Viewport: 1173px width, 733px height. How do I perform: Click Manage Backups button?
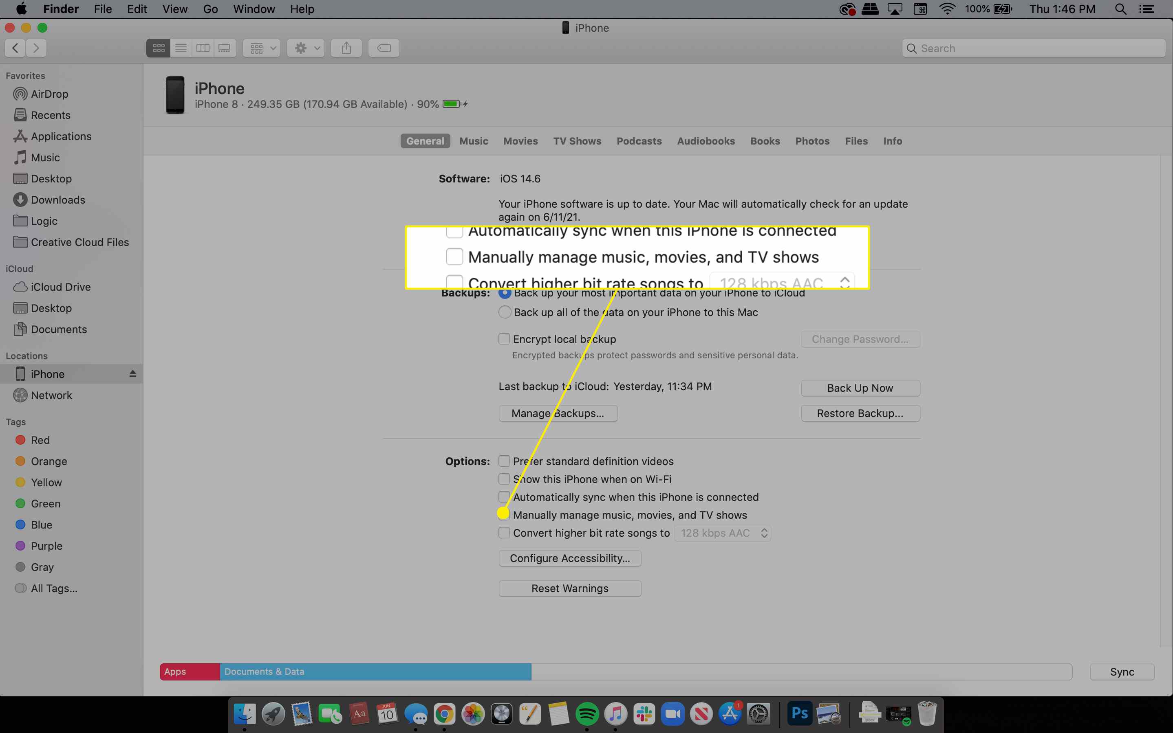558,413
